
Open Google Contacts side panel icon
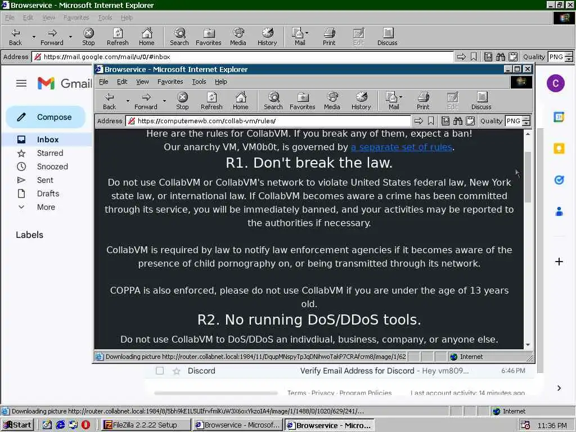[x=559, y=211]
